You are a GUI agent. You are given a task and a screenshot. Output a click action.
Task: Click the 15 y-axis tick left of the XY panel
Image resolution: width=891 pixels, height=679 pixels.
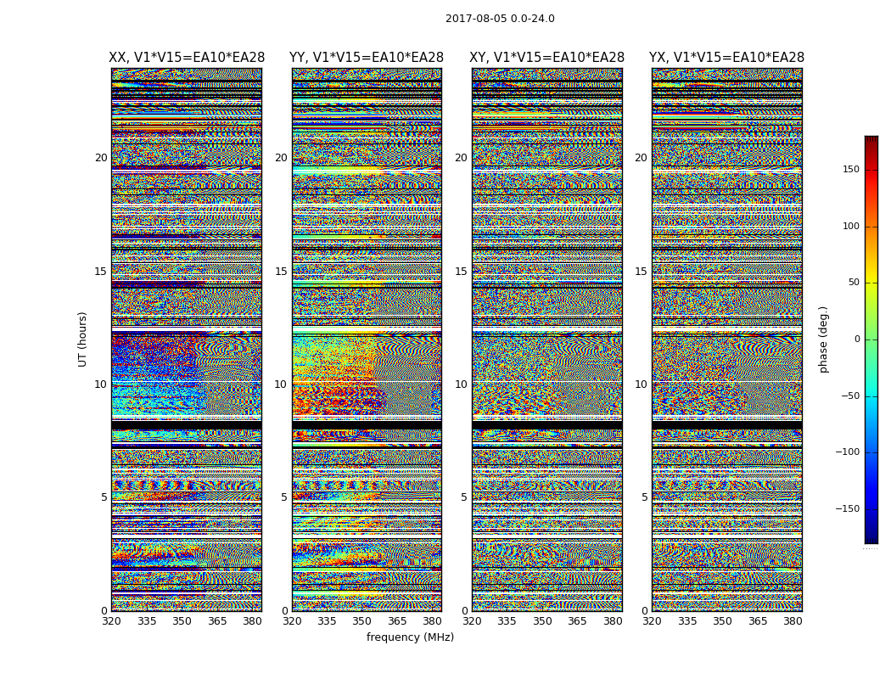[461, 272]
